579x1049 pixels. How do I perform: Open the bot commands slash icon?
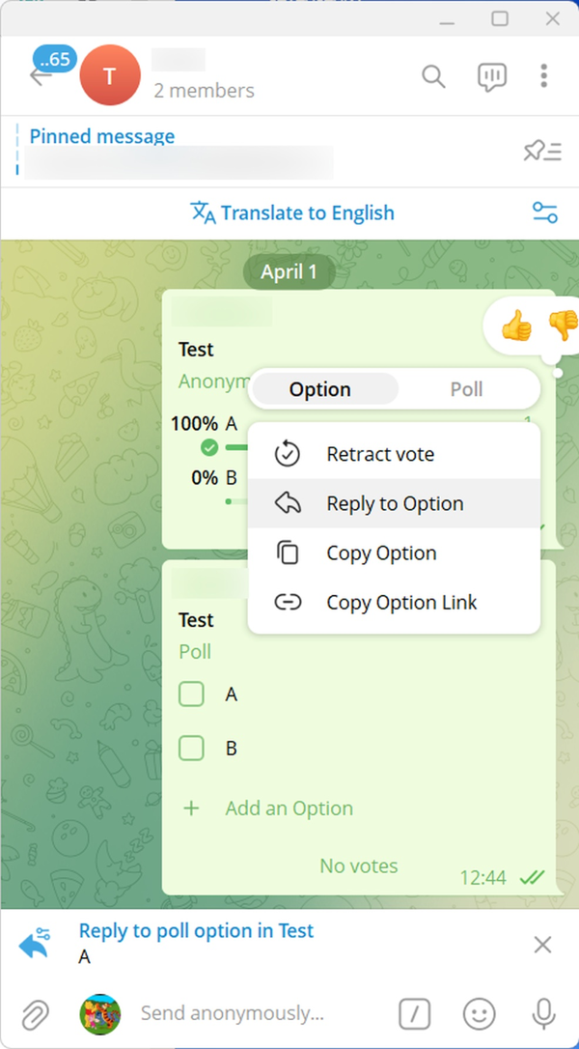pyautogui.click(x=415, y=1013)
